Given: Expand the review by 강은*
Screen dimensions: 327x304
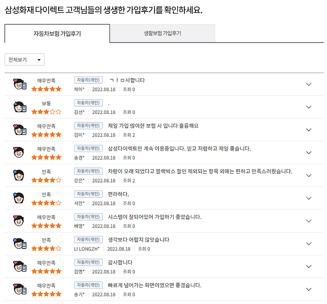Looking at the screenshot, I should pos(309,175).
